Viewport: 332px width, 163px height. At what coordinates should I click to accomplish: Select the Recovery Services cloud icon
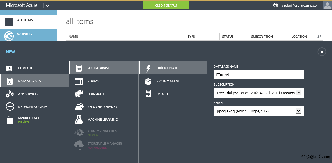pos(79,107)
